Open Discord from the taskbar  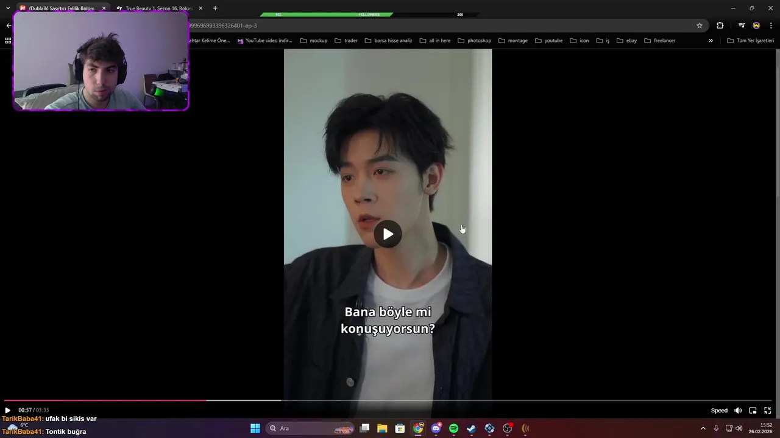click(436, 428)
